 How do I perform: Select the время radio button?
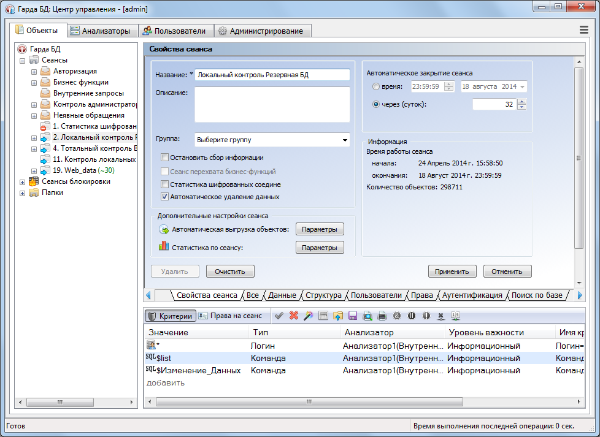(x=376, y=86)
